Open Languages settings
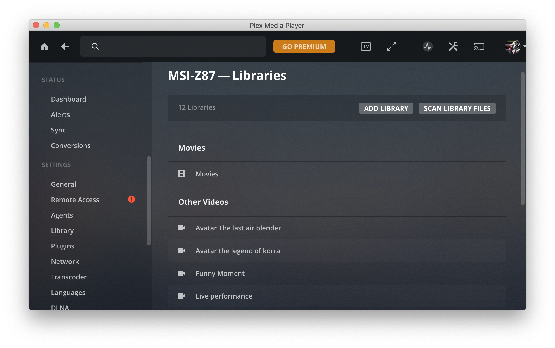 [68, 293]
